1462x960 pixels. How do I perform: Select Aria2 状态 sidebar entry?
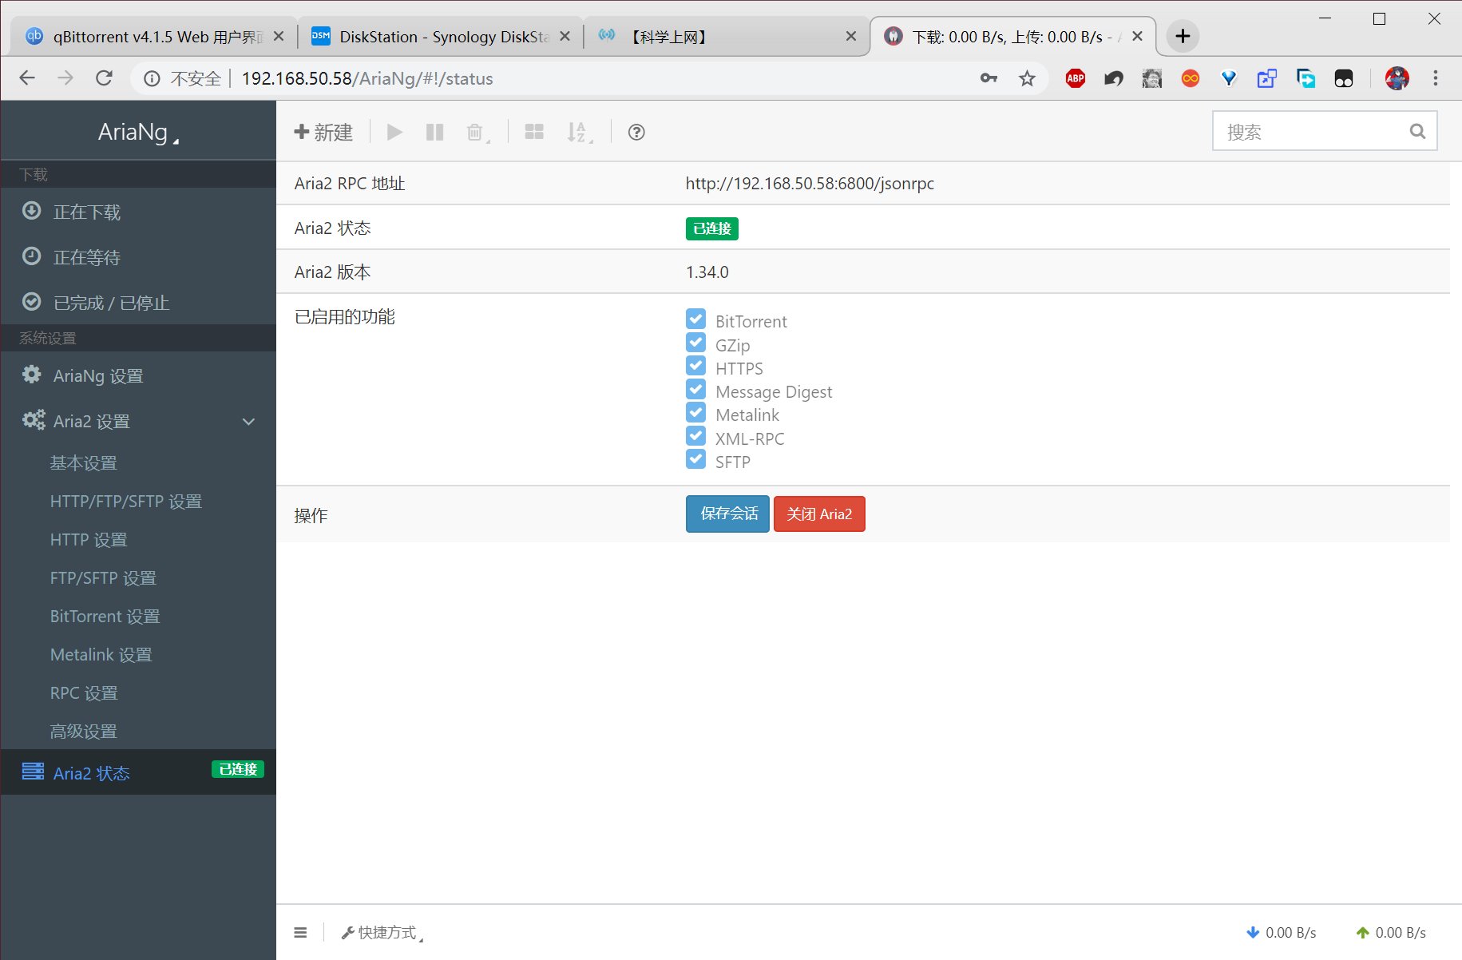[x=138, y=772]
